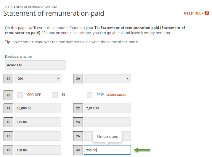Toggle the EI exemption checkbox
The height and width of the screenshot is (157, 212).
(x=55, y=95)
